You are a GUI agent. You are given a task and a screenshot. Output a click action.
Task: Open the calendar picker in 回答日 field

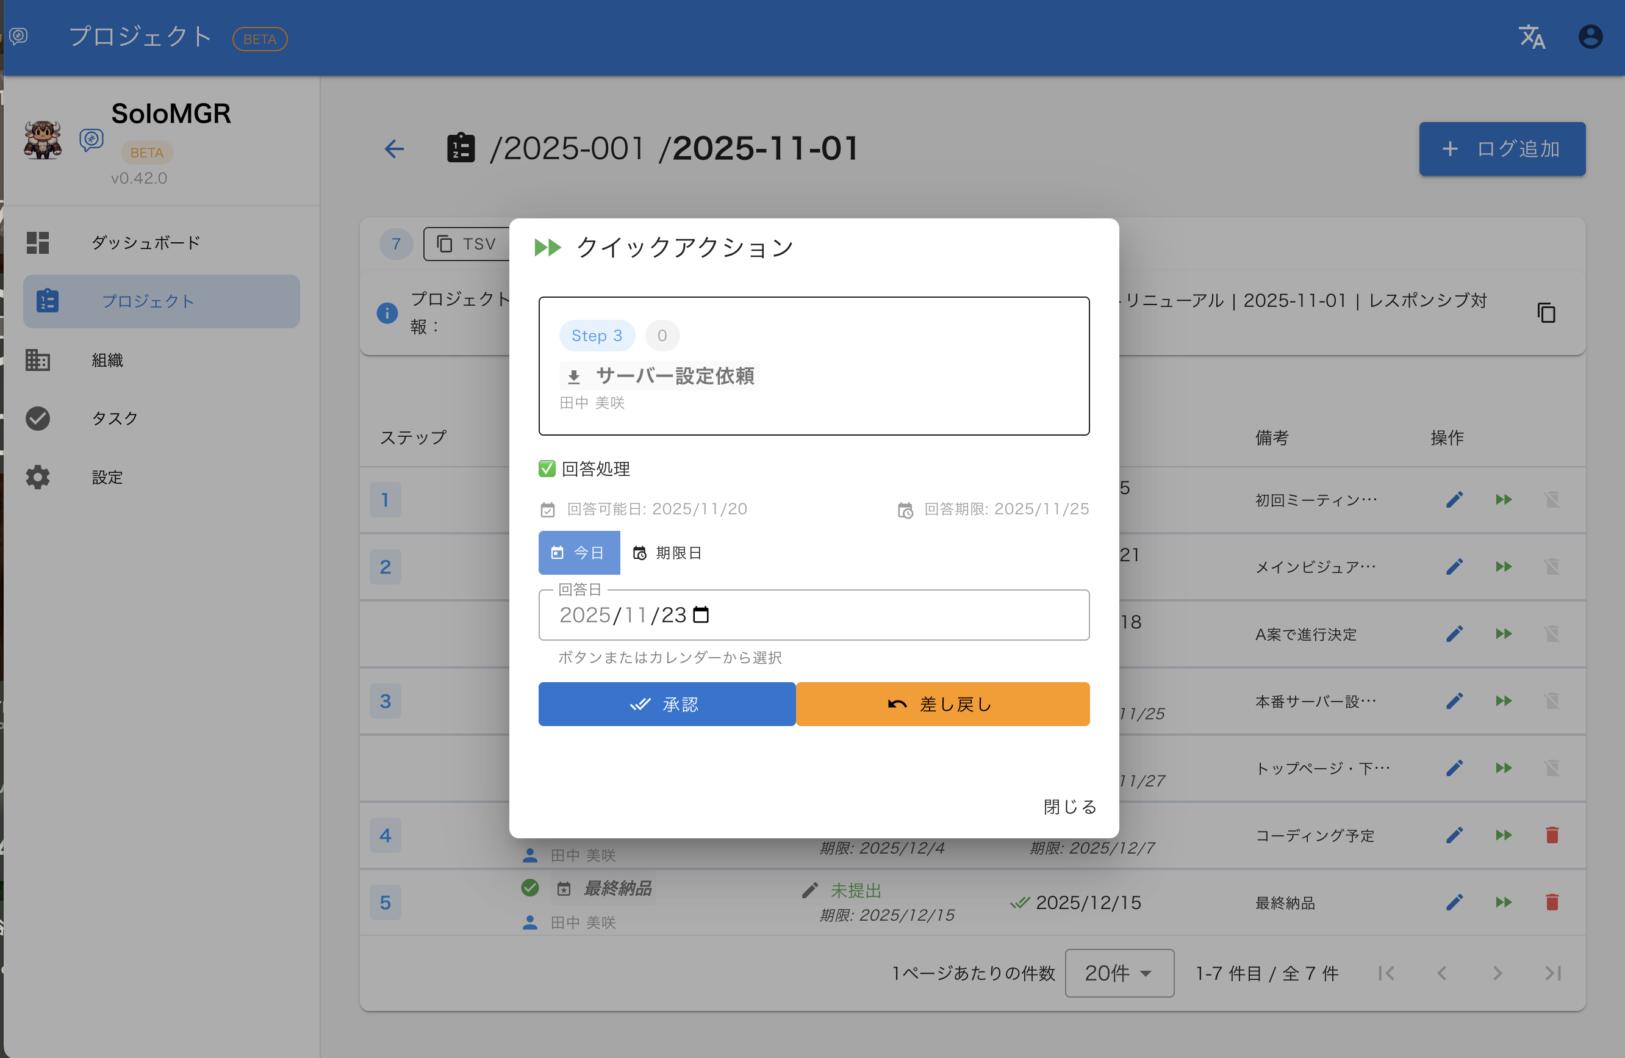702,614
